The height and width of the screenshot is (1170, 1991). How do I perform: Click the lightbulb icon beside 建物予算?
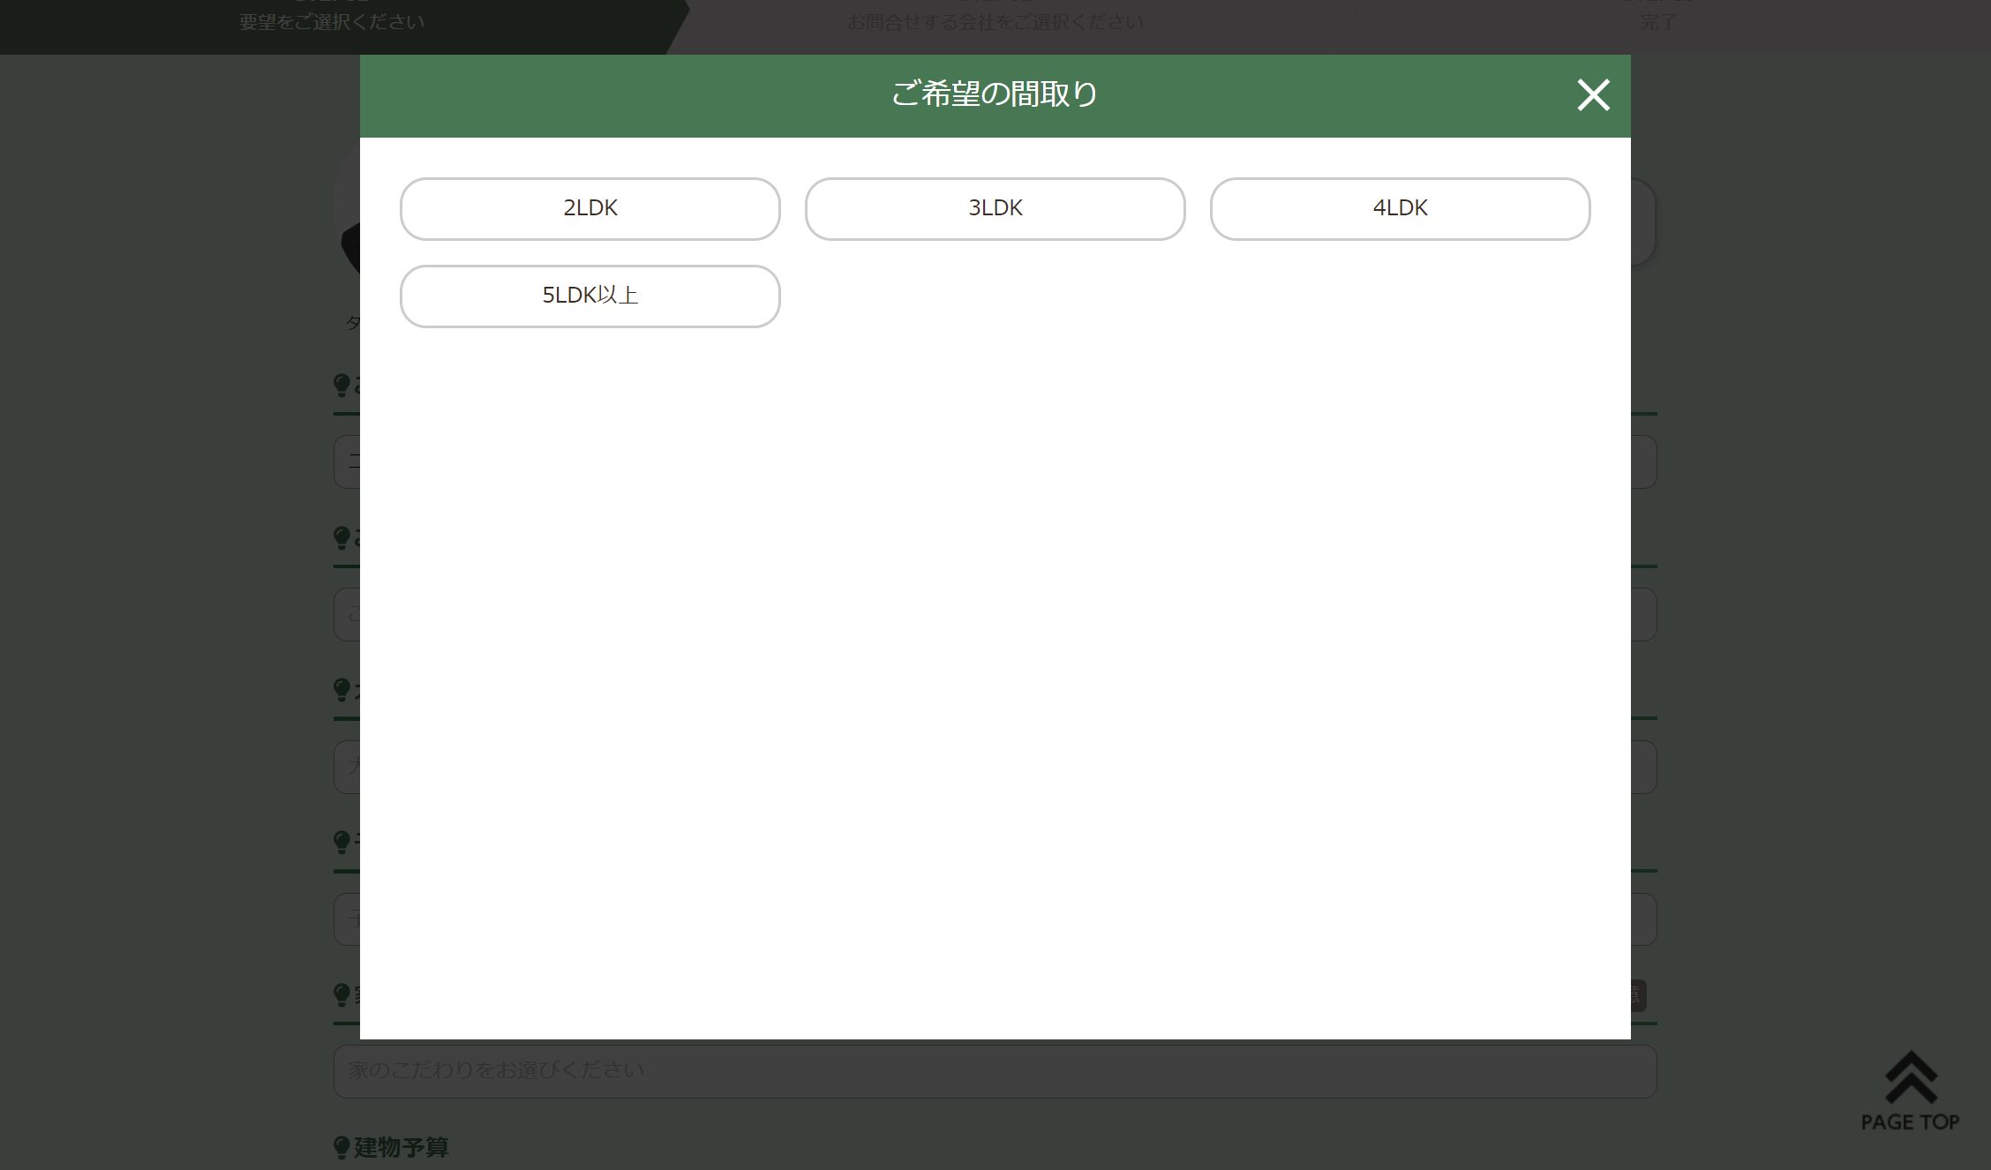(342, 1147)
